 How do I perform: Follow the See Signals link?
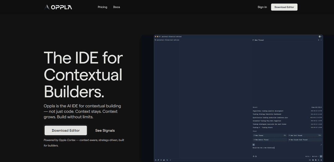pyautogui.click(x=105, y=130)
